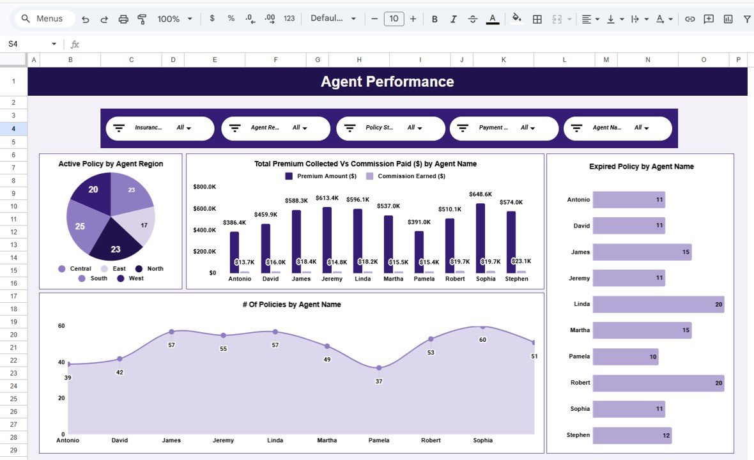
Task: Open the zoom level dropdown at 100%
Action: click(174, 19)
